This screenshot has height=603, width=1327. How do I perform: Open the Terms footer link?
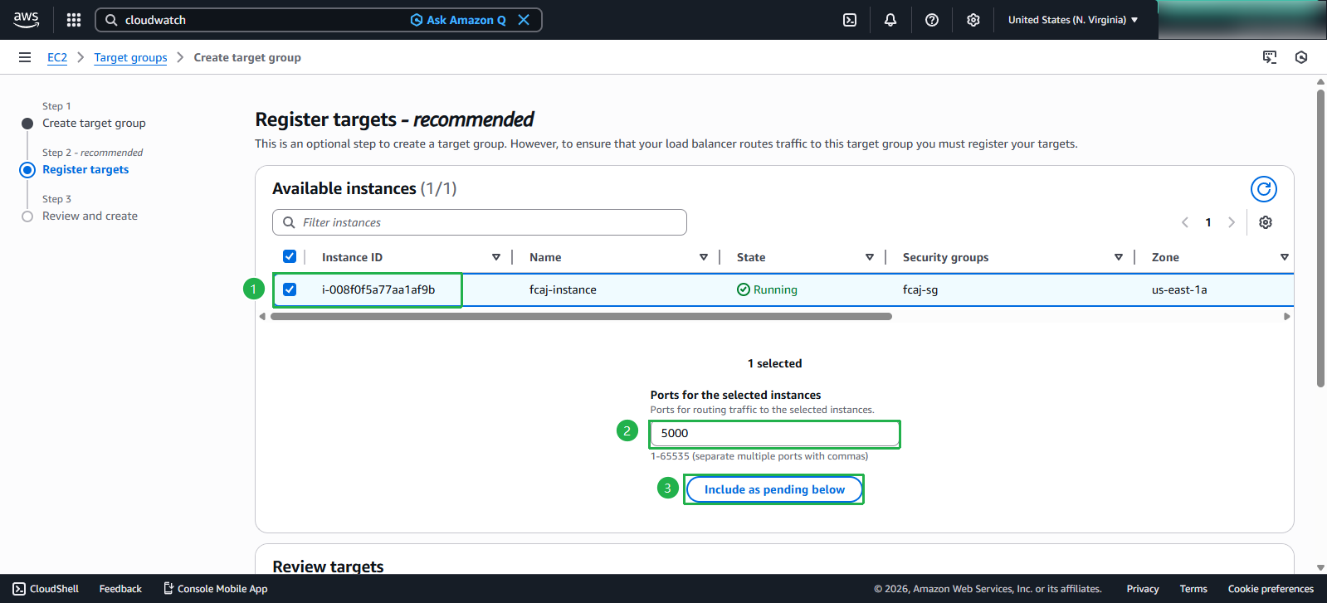click(x=1193, y=589)
